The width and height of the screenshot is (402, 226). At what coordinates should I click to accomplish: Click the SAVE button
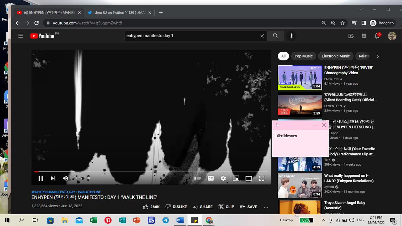[249, 207]
